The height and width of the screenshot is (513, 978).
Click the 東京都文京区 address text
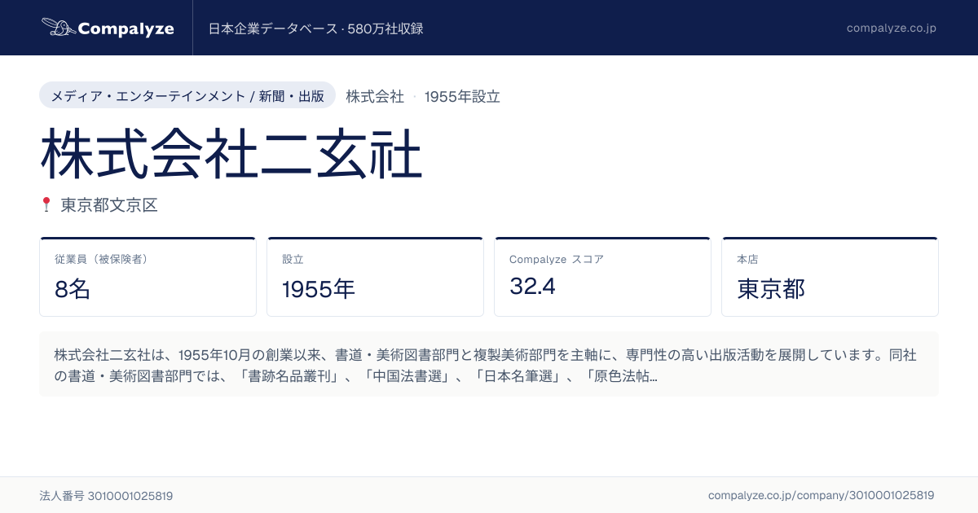[x=109, y=205]
